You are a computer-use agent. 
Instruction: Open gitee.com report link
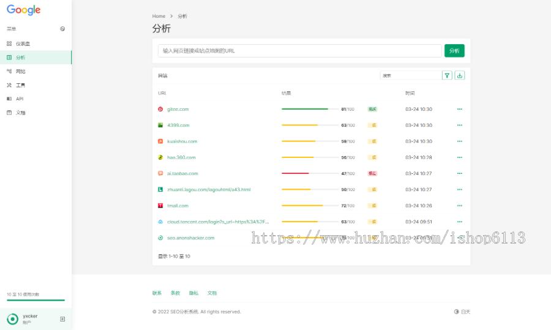coord(178,110)
